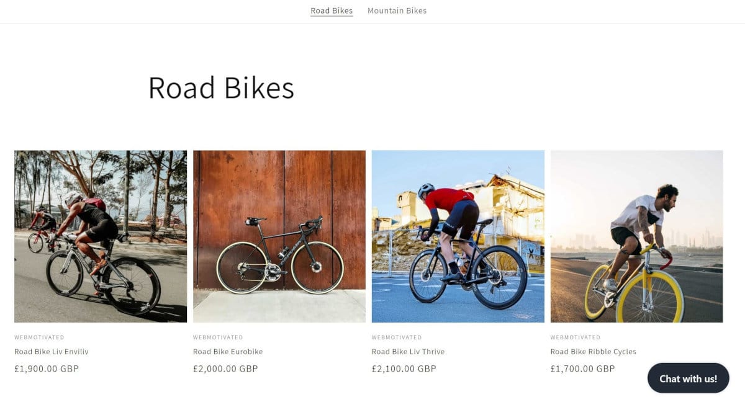Select the Road Bike Ribble Cycles photo
Screen dimensions: 745x402
[x=636, y=236]
